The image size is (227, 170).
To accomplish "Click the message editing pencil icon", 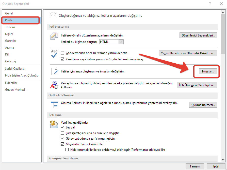I will tap(54, 36).
